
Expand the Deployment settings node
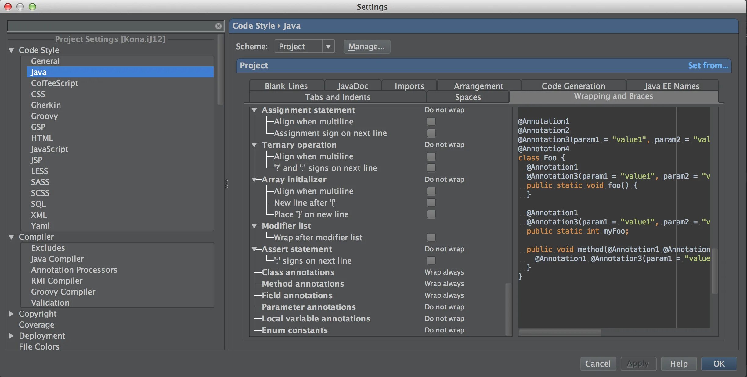pos(12,336)
